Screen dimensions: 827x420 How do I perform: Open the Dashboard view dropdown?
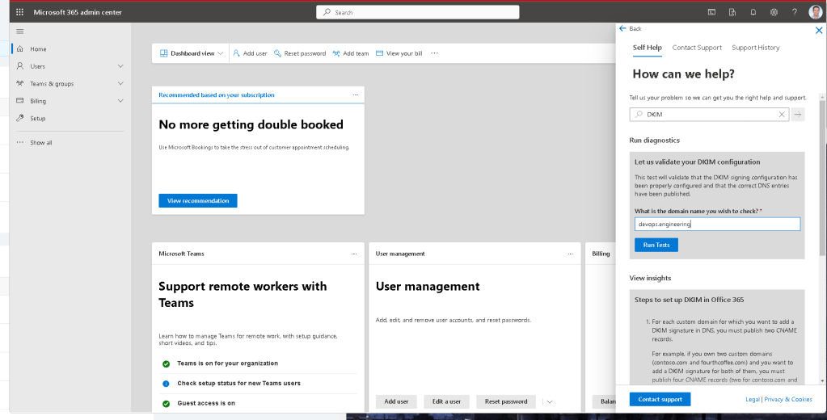191,53
